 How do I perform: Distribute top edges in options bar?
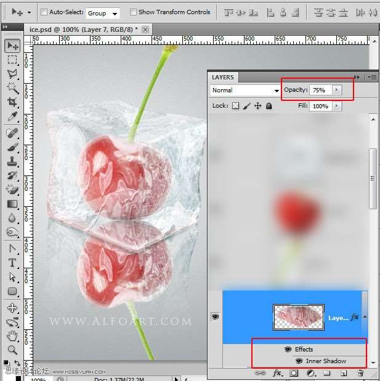318,12
